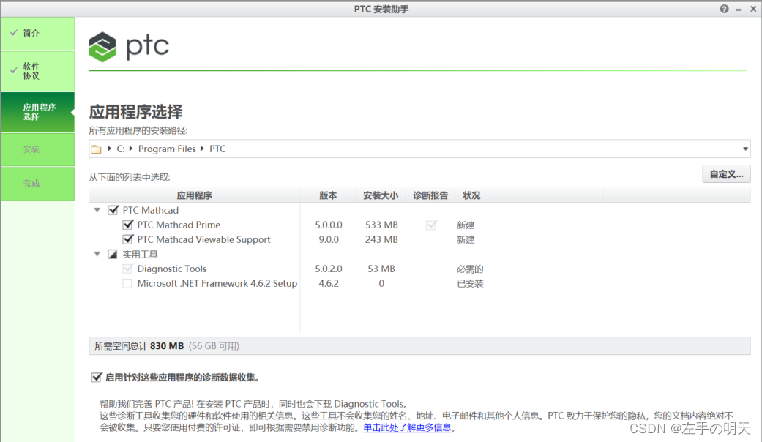Click size value 533 MB
Viewport: 762px width, 442px height.
pyautogui.click(x=381, y=225)
